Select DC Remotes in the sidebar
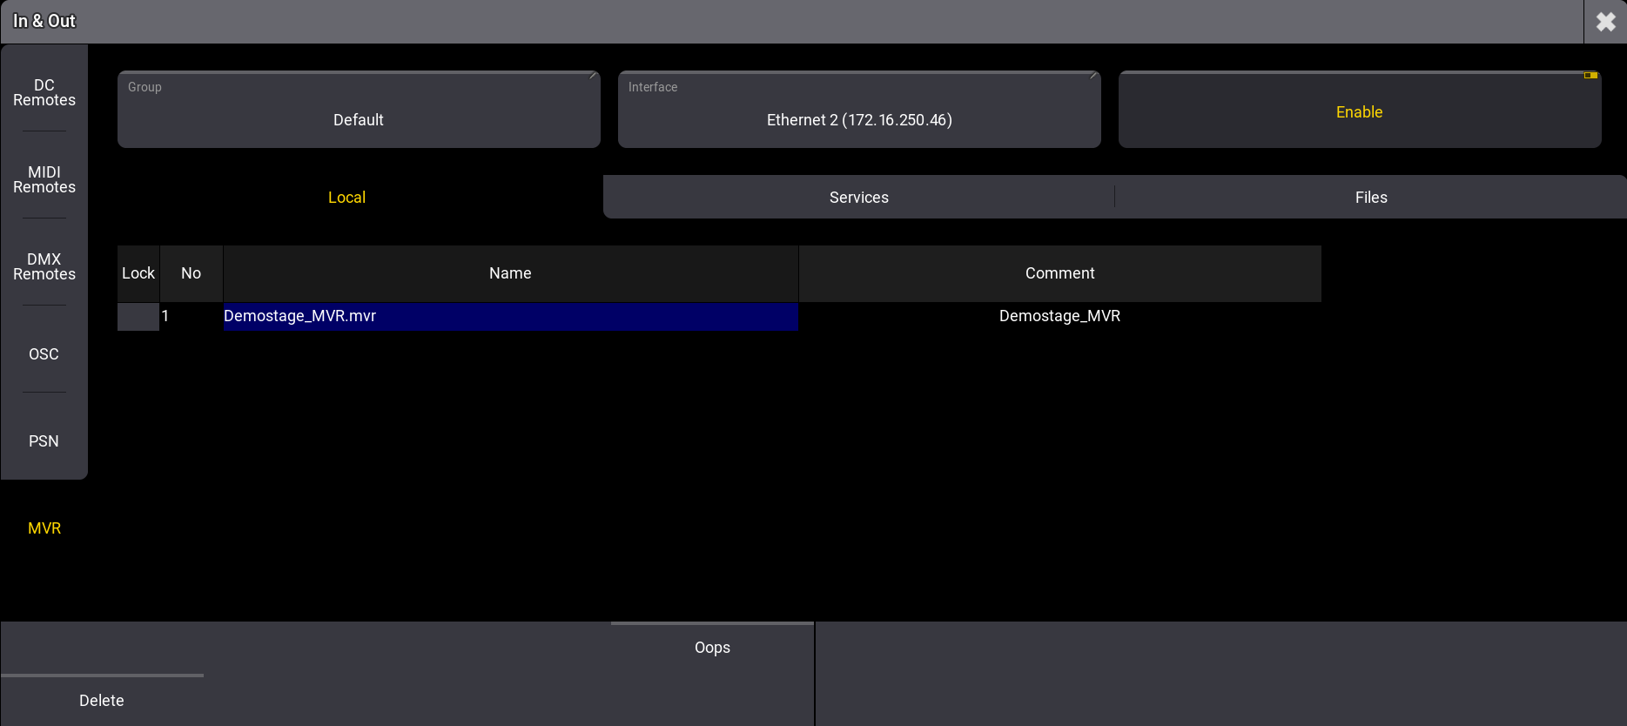This screenshot has height=726, width=1627. [44, 92]
